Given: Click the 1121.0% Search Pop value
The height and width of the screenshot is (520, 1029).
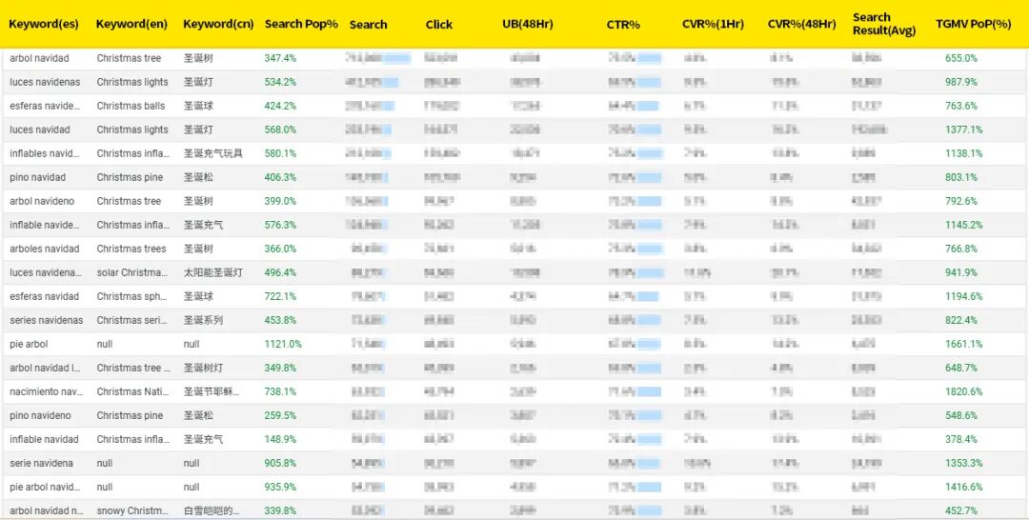Looking at the screenshot, I should (x=283, y=344).
